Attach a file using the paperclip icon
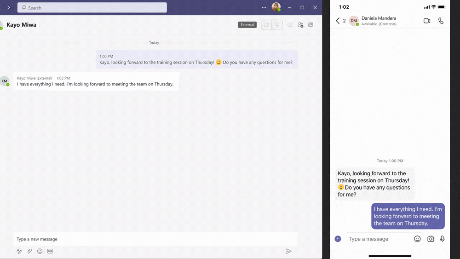Viewport: 460px width, 259px height. coord(29,251)
